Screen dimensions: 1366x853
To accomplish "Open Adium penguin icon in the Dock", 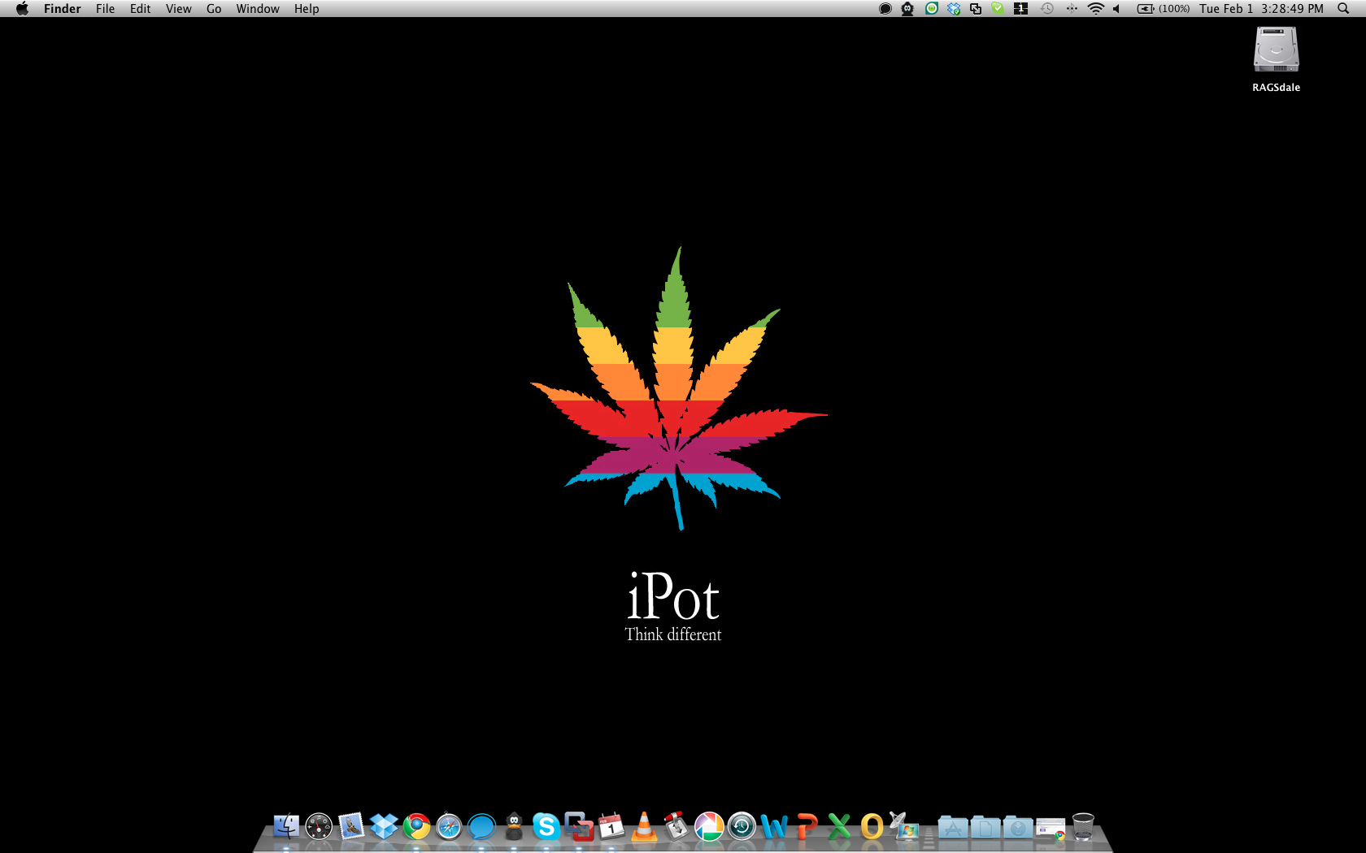I will [x=514, y=827].
